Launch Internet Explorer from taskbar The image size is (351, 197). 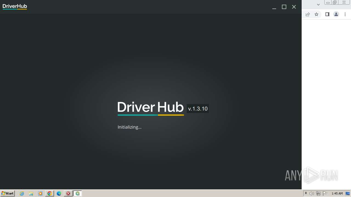click(22, 193)
